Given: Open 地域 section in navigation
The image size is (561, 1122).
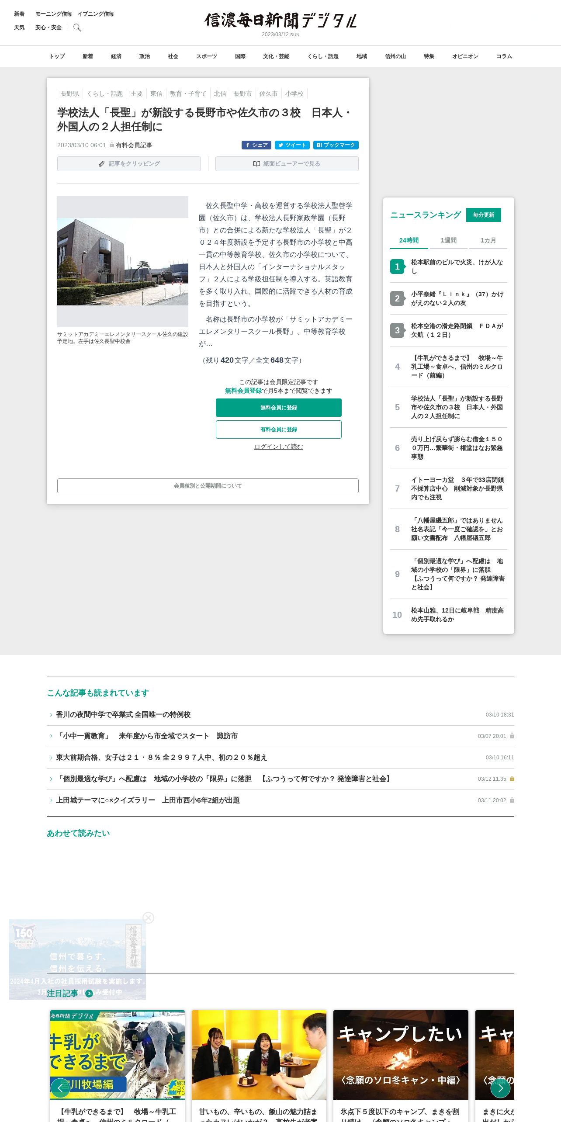Looking at the screenshot, I should (x=362, y=56).
